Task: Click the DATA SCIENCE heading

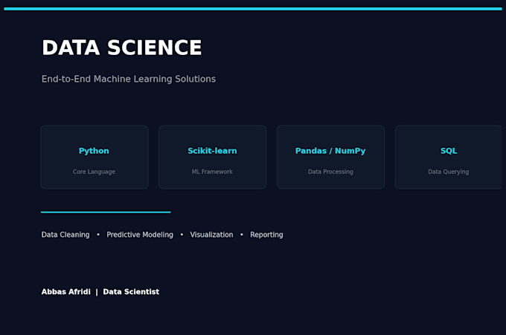Action: point(121,48)
